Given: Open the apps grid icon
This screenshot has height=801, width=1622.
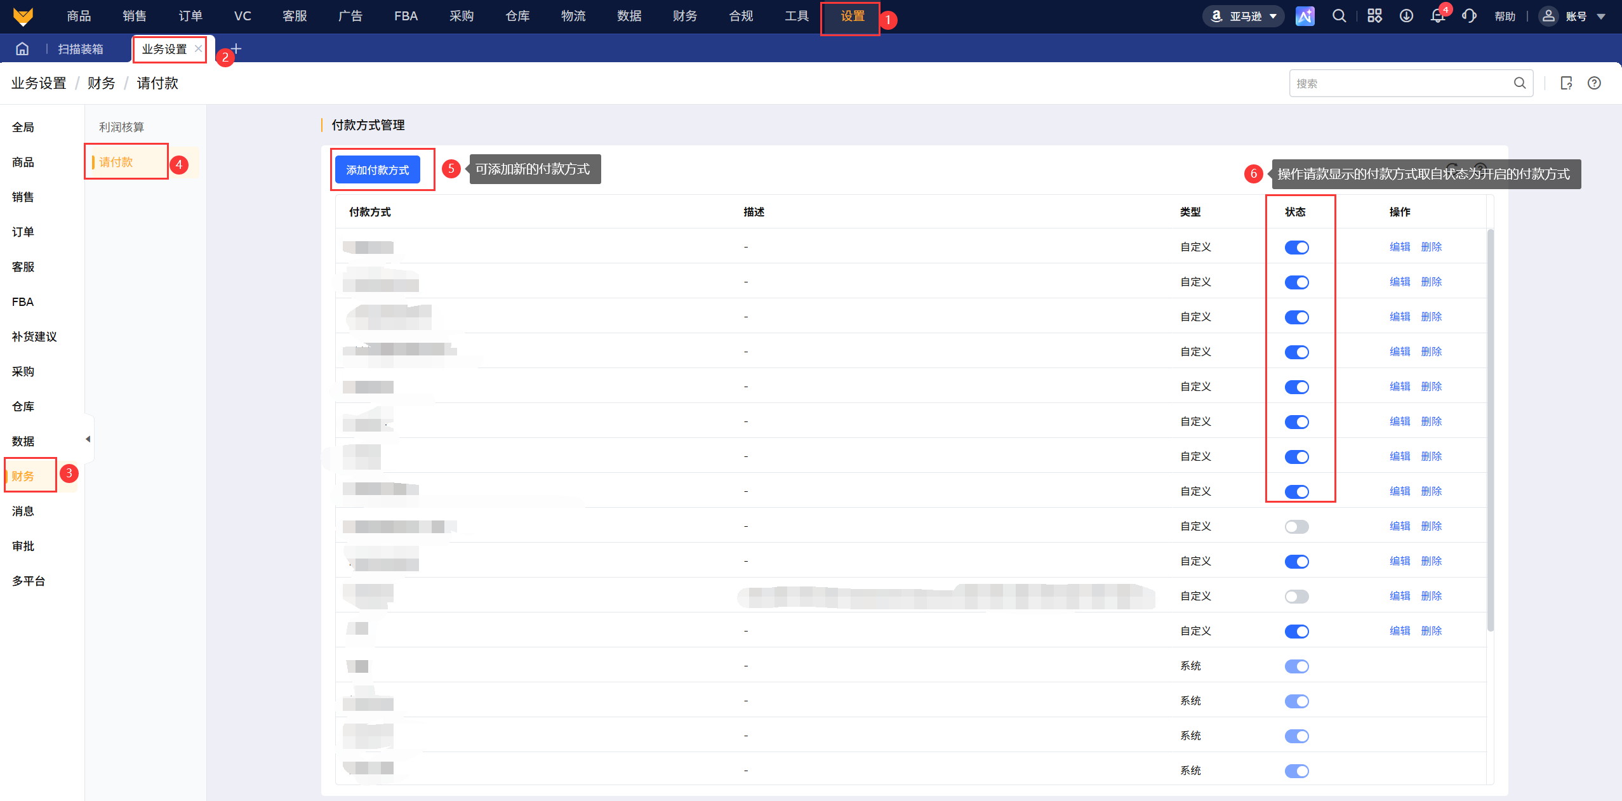Looking at the screenshot, I should tap(1374, 16).
